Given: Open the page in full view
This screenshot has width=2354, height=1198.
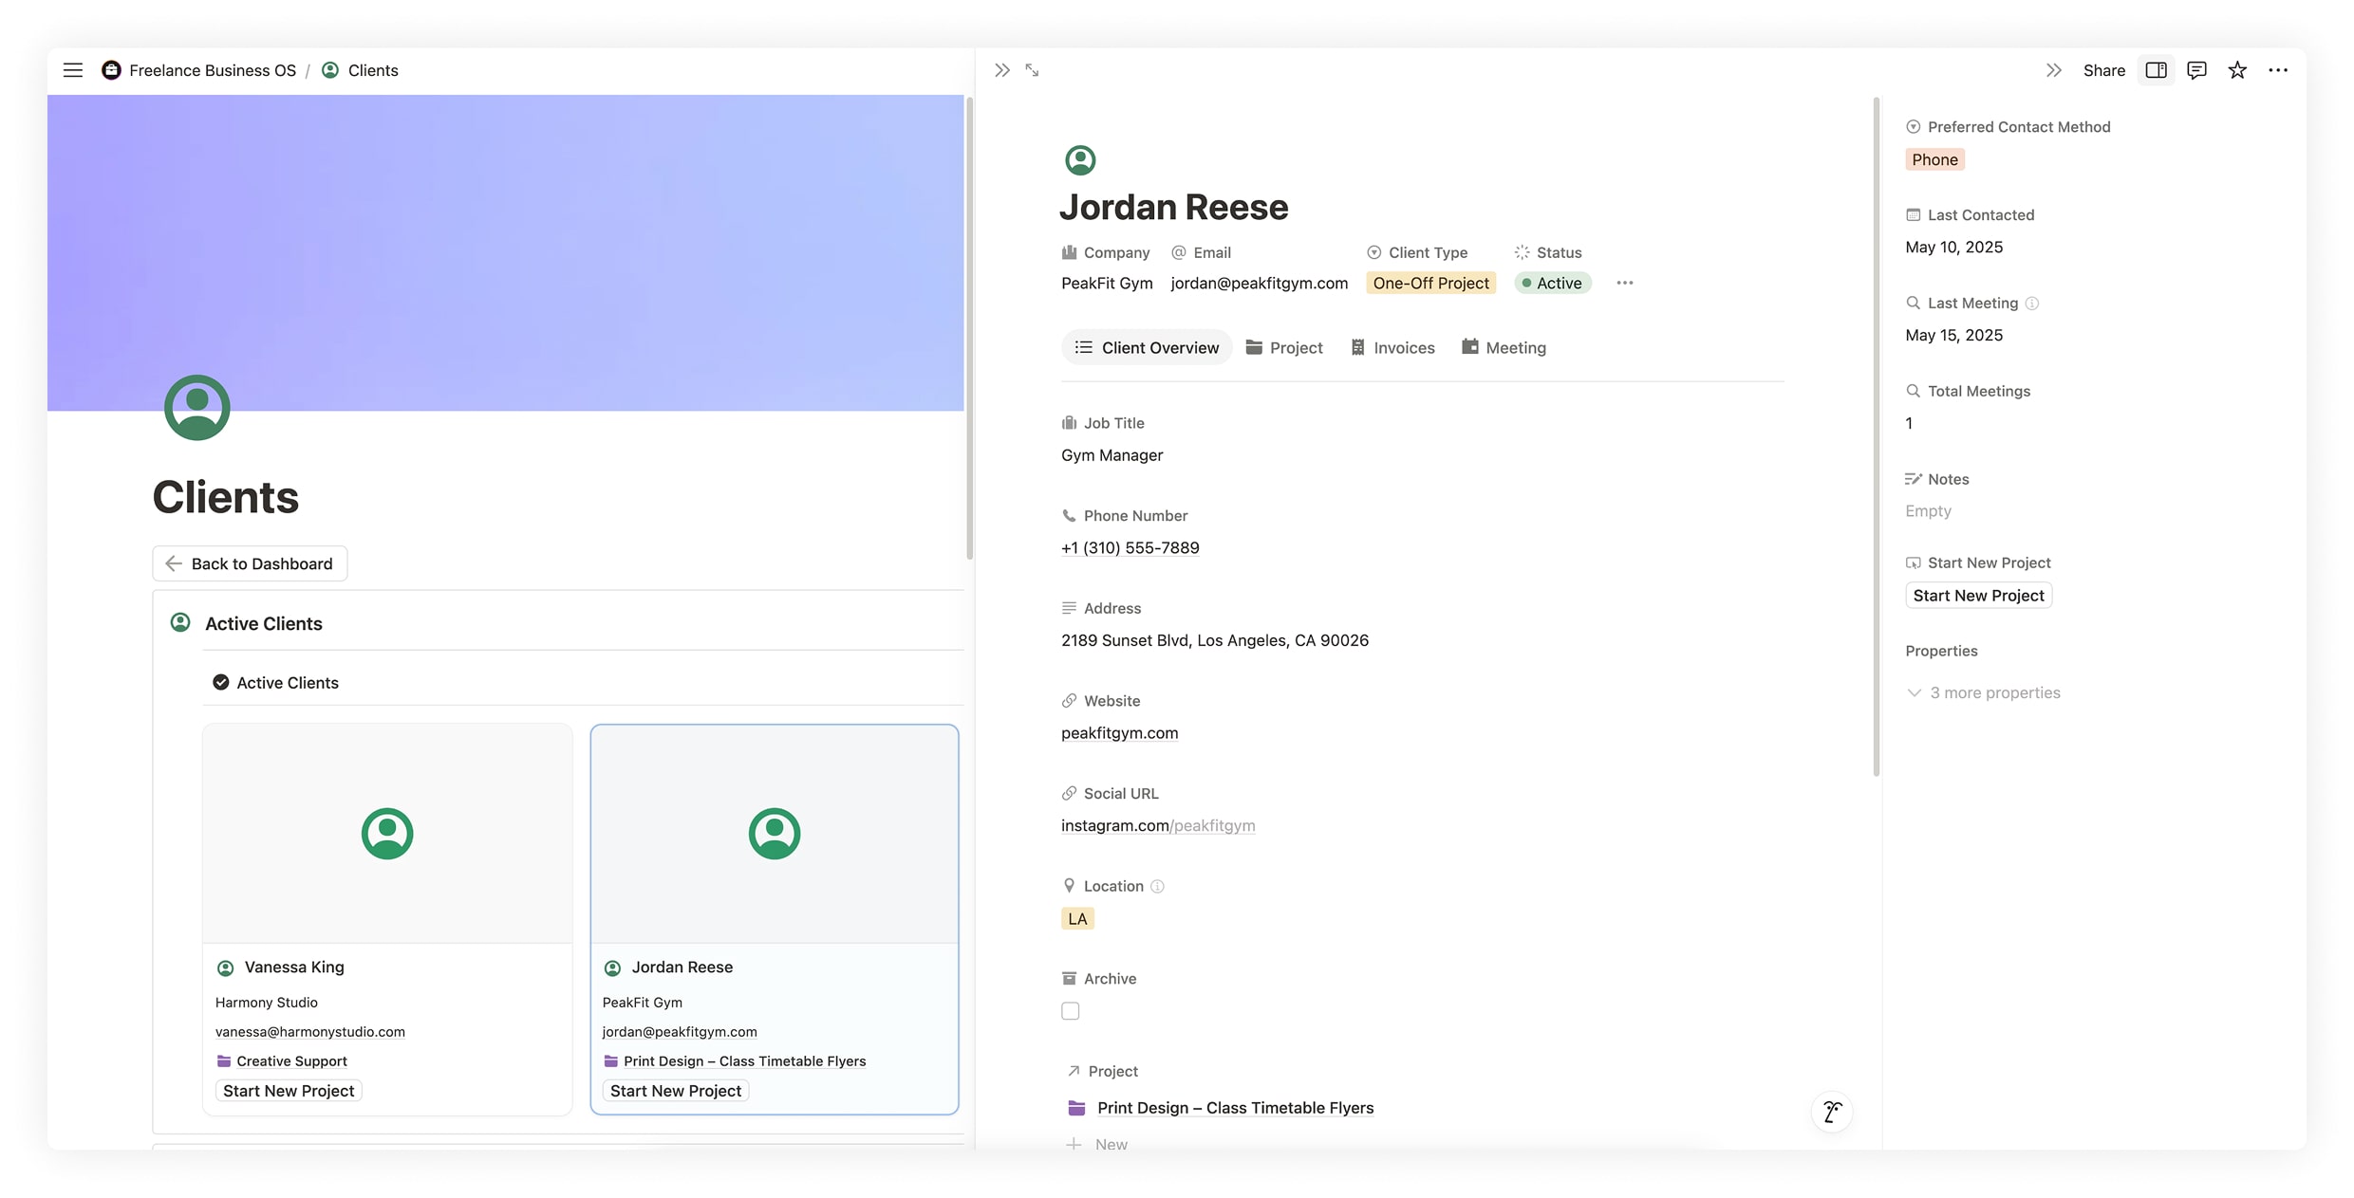Looking at the screenshot, I should click(x=1032, y=70).
